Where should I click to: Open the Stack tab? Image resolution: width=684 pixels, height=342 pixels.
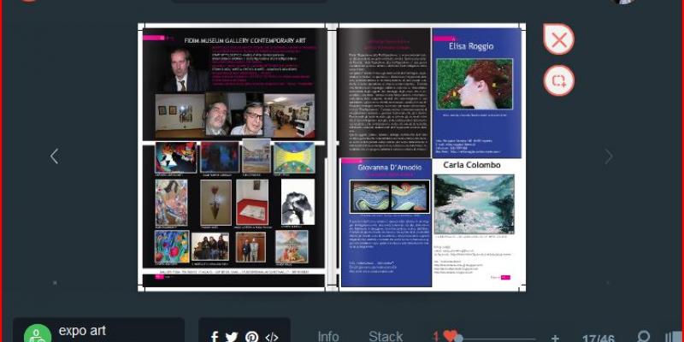[386, 336]
